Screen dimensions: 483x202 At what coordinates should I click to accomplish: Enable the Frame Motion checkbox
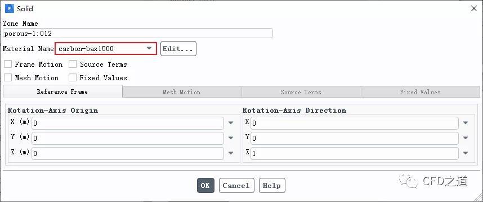(8, 64)
